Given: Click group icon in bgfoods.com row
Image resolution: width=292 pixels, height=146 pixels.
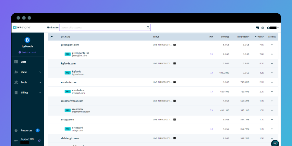Looking at the screenshot, I should point(175,64).
